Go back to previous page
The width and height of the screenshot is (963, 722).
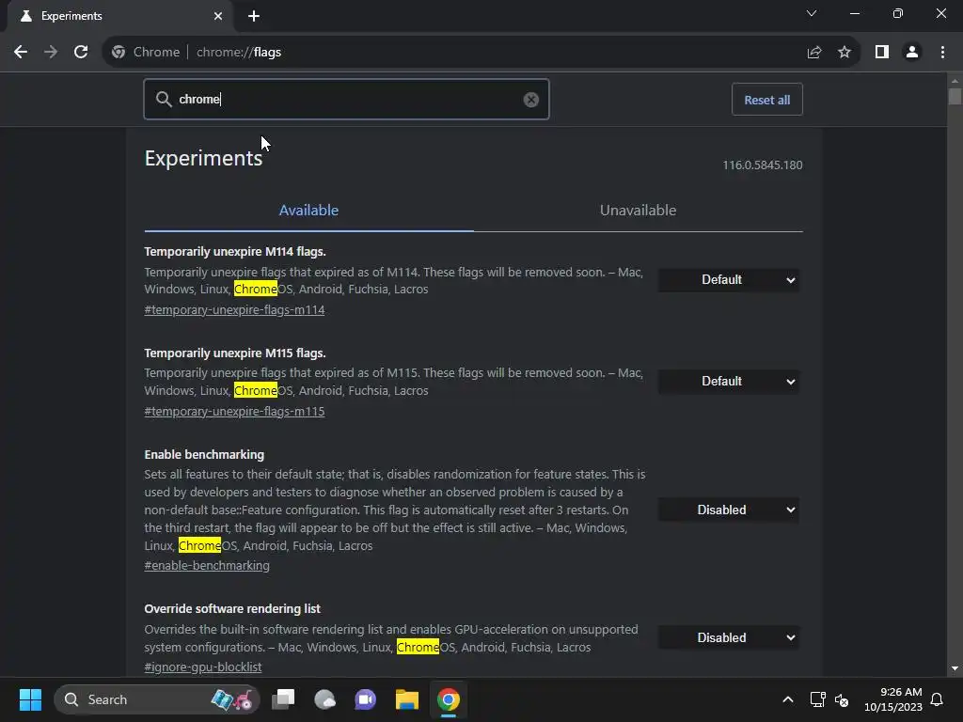pos(21,53)
